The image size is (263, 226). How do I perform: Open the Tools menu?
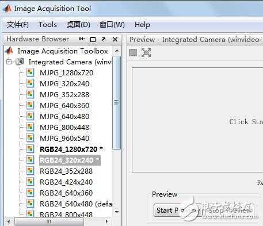tap(48, 25)
